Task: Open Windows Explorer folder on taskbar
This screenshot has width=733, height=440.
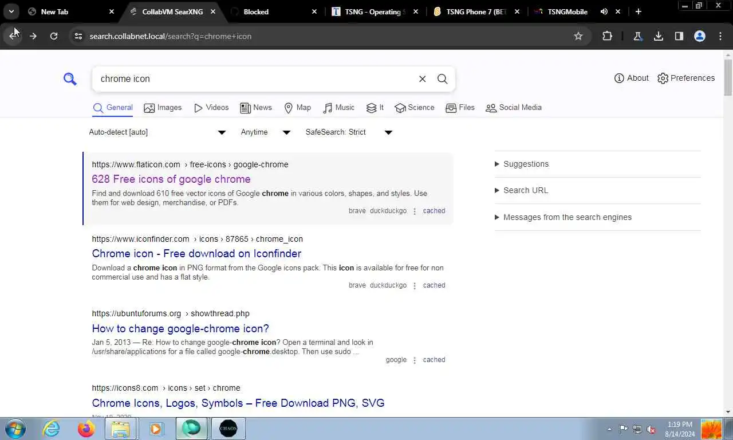Action: 120,429
